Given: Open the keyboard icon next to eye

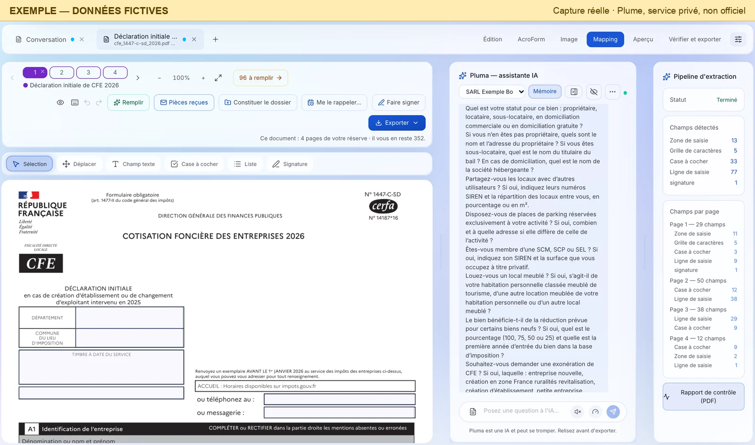Looking at the screenshot, I should (75, 102).
